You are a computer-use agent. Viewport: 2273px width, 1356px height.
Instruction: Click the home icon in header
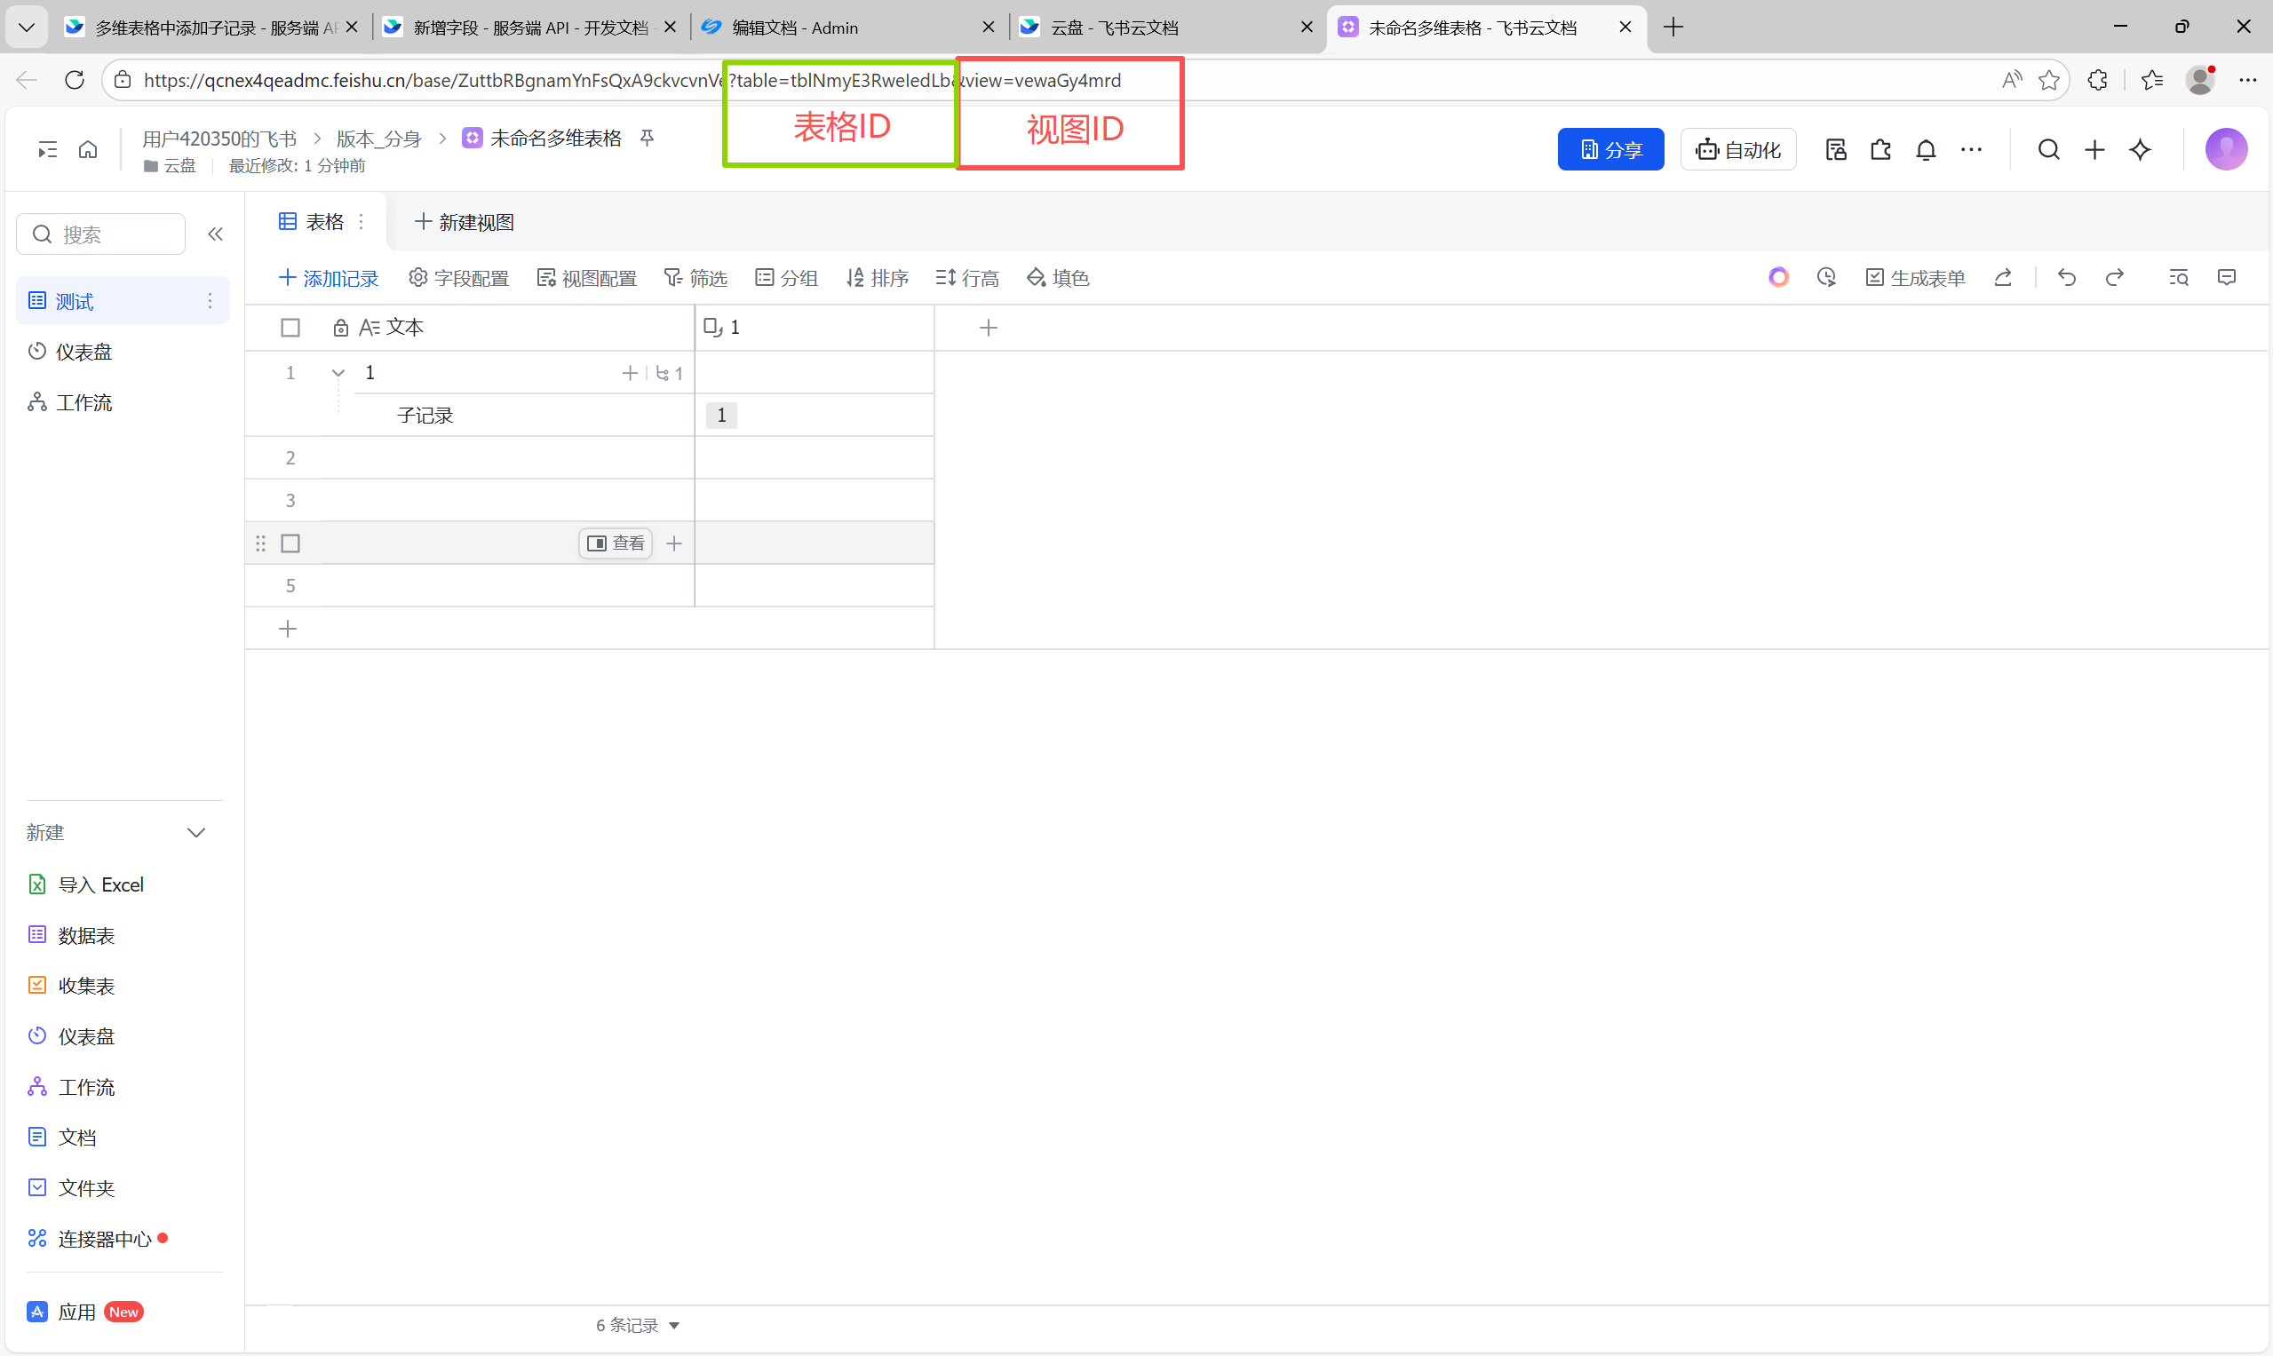[x=88, y=150]
